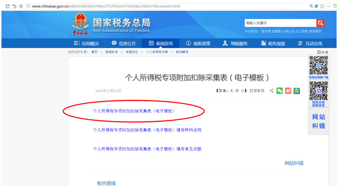339x189 pixels.
Task: Click the article headline 个人所得税专项附加扣除采集表（电子模板）
Action: coord(197,77)
